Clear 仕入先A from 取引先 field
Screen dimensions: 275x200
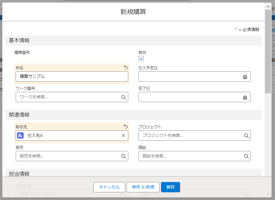pyautogui.click(x=123, y=136)
